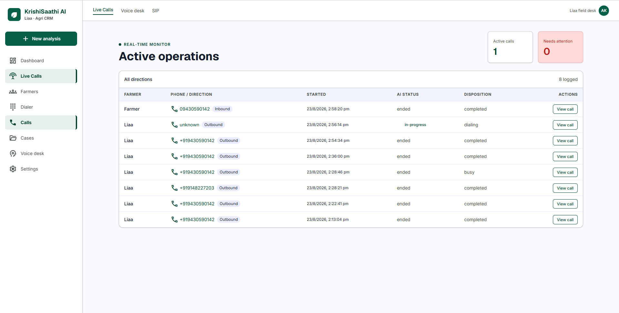View call started at 2:13:04 pm
Image resolution: width=619 pixels, height=313 pixels.
(565, 220)
